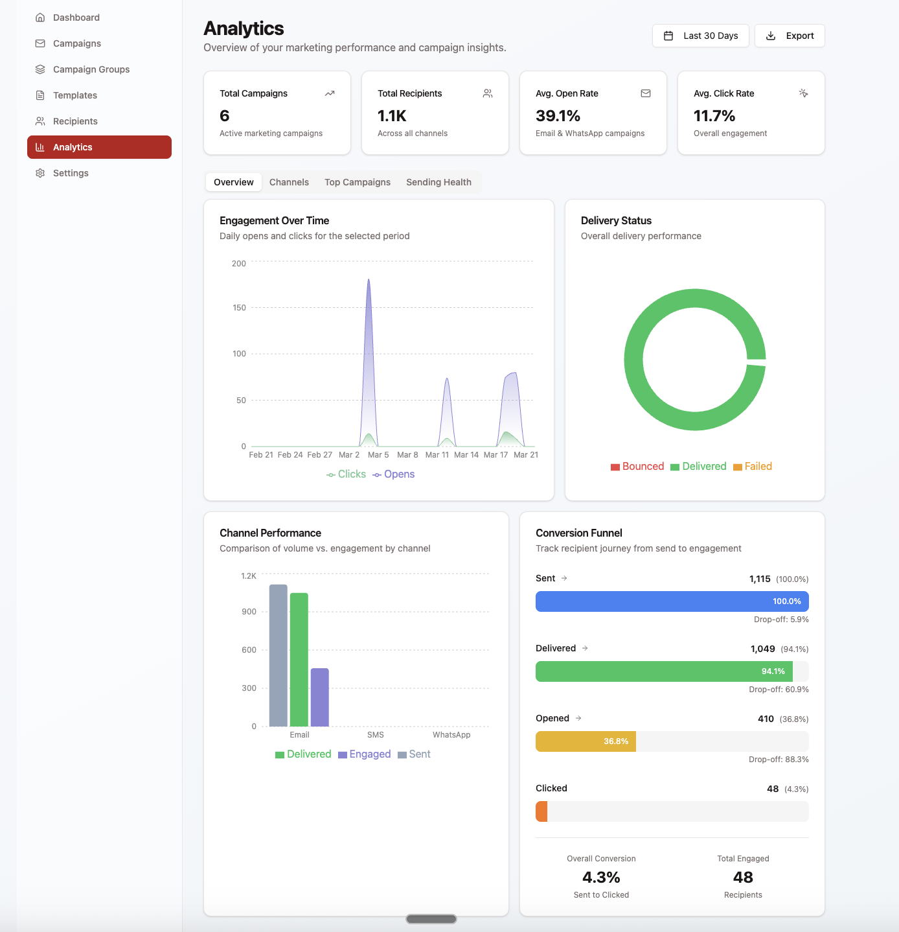Image resolution: width=899 pixels, height=932 pixels.
Task: Click the Campaign Groups layers icon
Action: 40,69
